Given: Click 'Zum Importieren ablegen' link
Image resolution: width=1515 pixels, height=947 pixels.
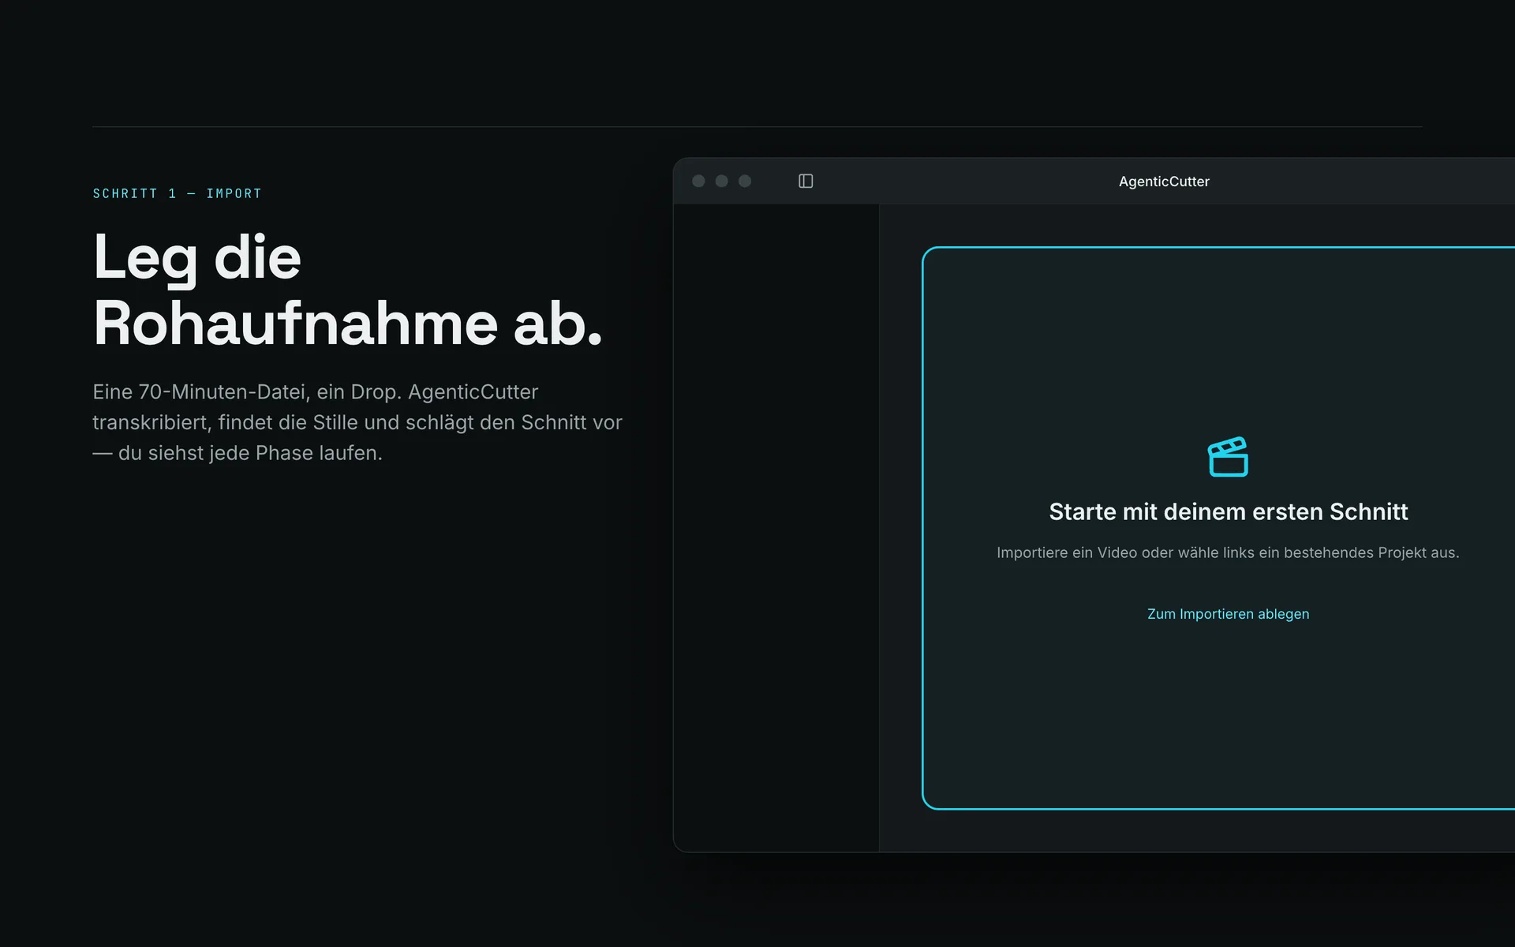Looking at the screenshot, I should pos(1228,614).
